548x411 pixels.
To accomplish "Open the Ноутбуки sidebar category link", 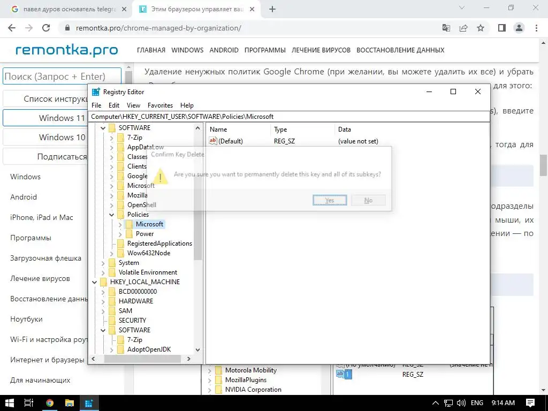I will 26,319.
